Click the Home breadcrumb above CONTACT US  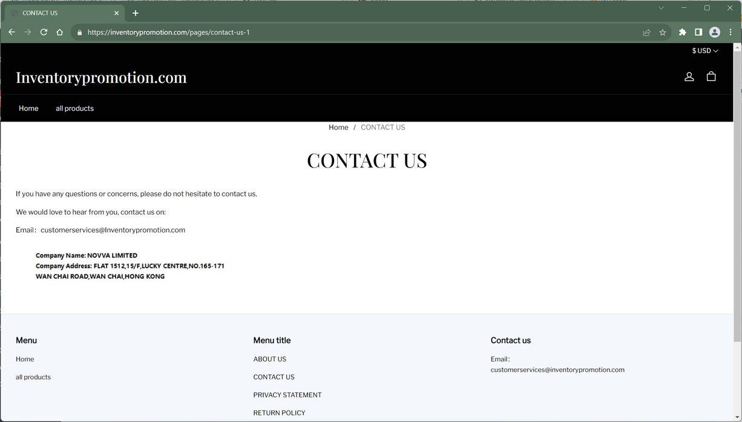338,127
